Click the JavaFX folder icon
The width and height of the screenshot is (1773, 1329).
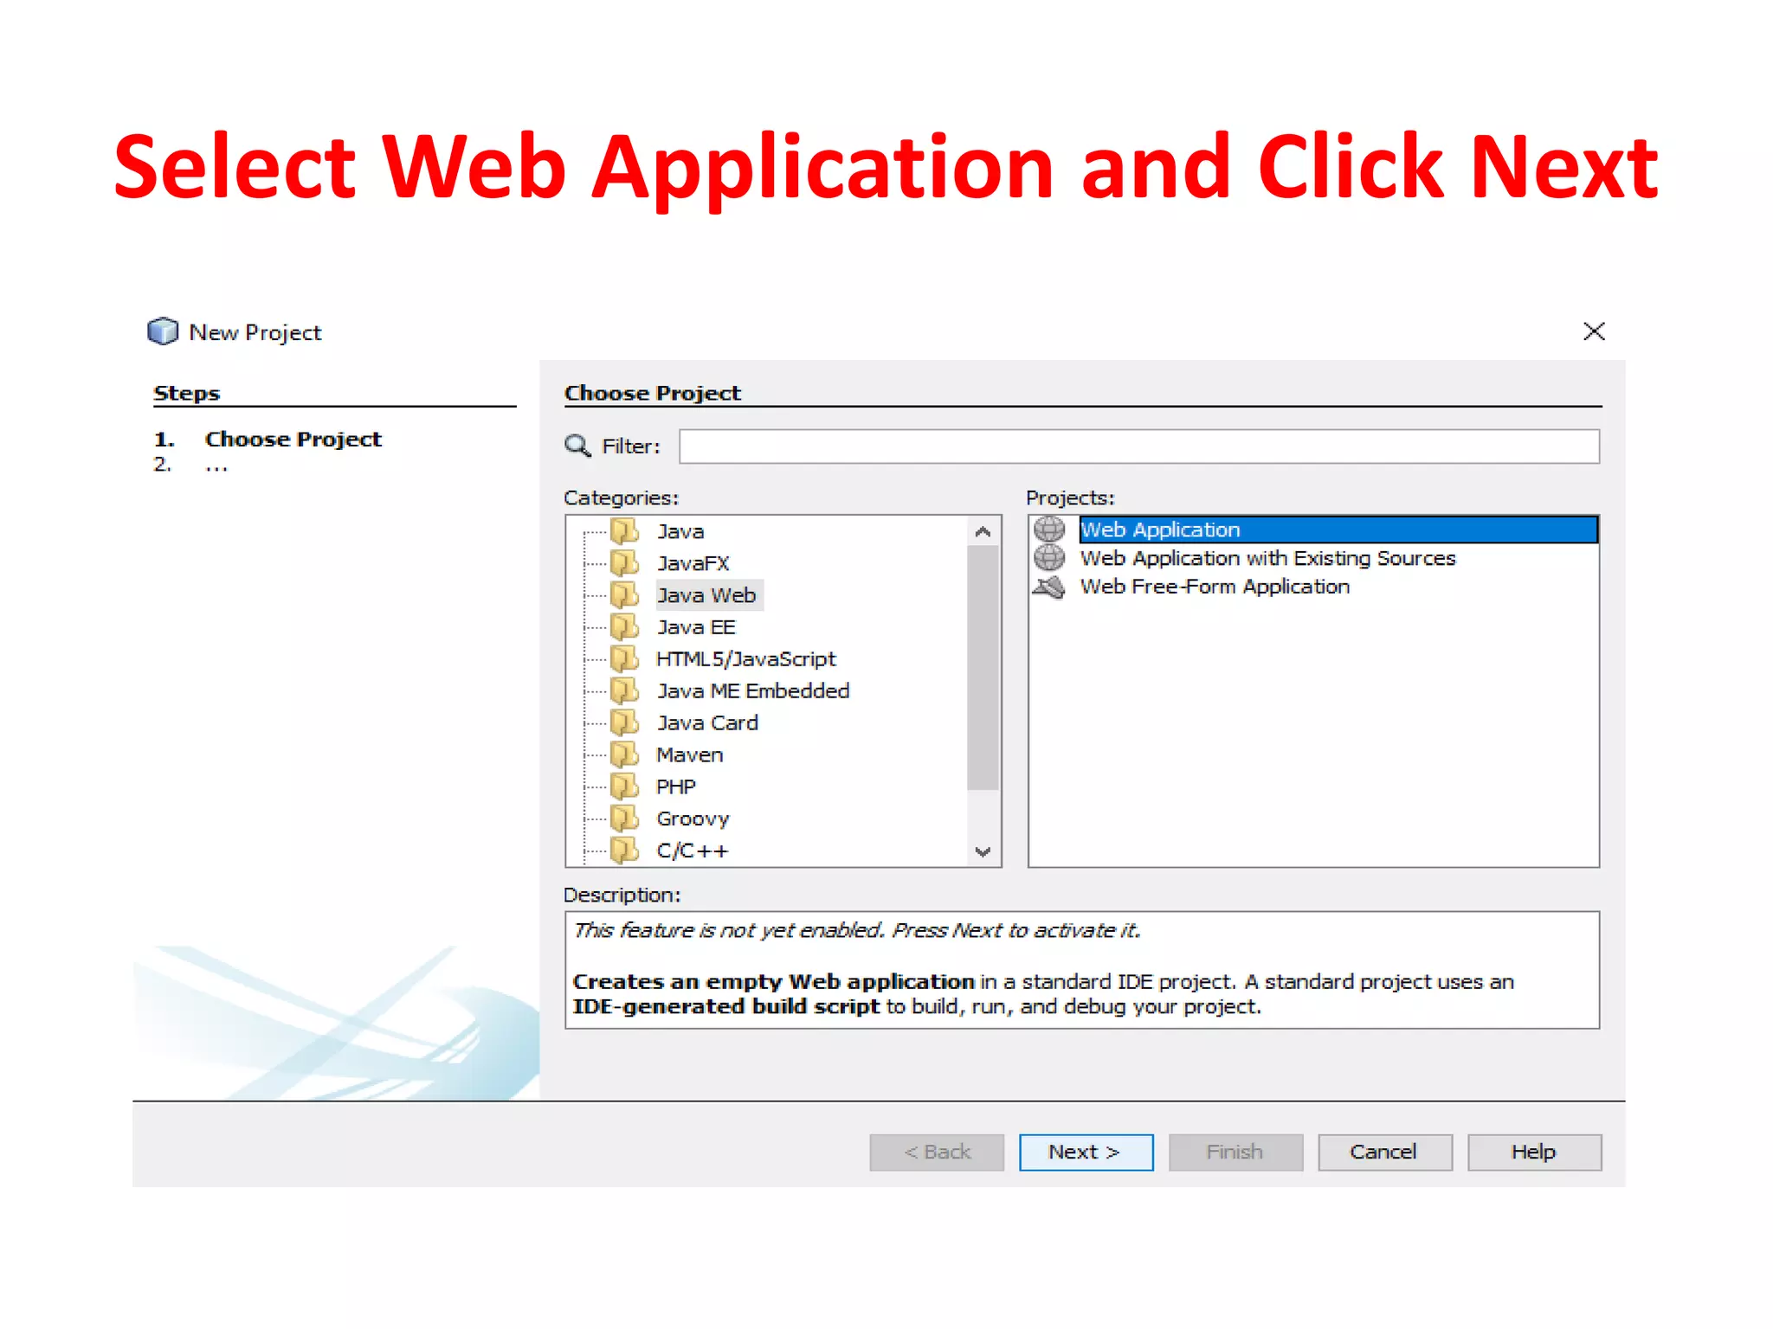click(624, 562)
